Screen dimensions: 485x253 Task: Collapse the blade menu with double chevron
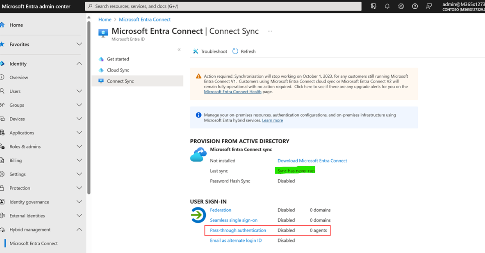179,50
